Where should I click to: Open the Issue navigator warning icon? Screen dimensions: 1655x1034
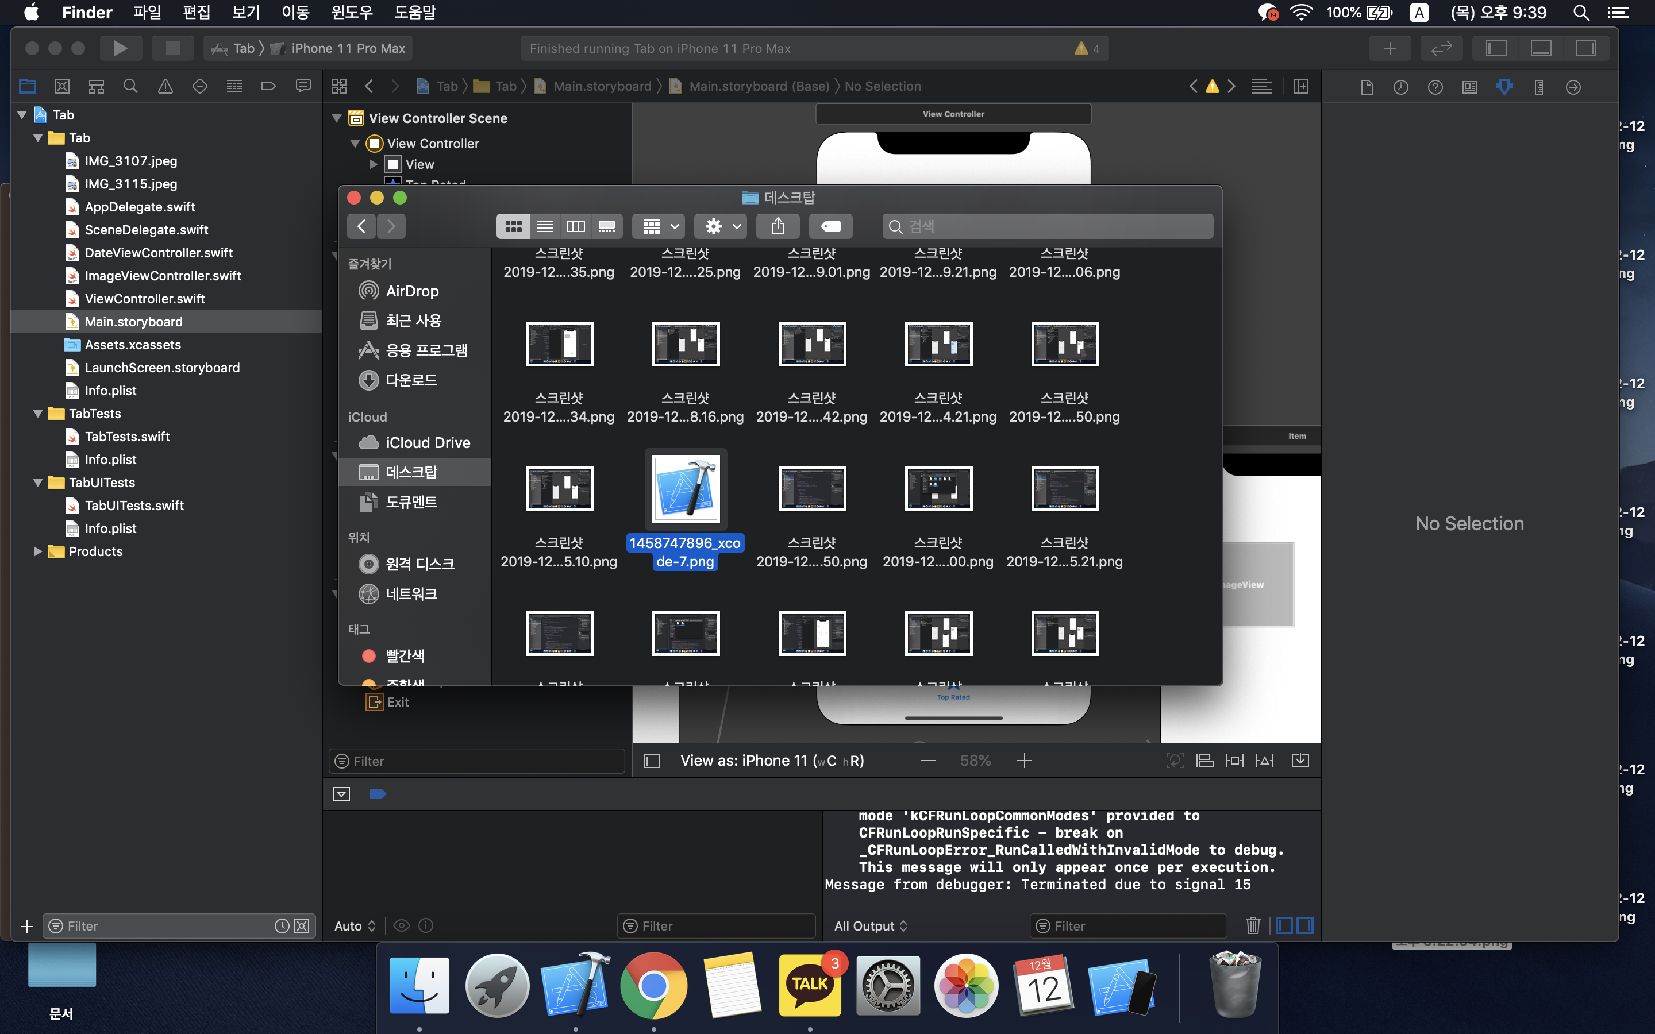pyautogui.click(x=165, y=86)
